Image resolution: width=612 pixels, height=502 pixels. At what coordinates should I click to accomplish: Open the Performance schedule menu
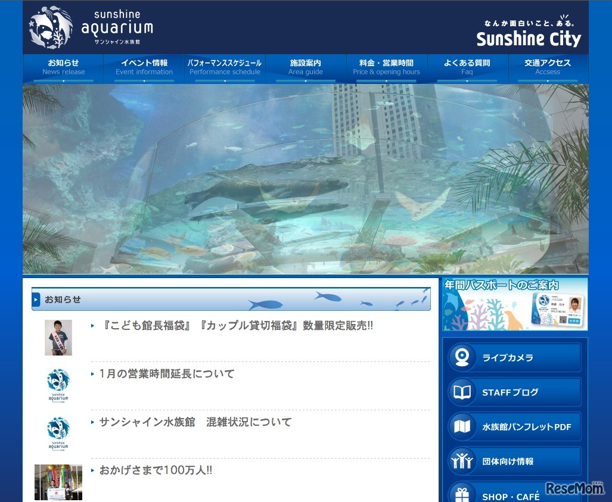click(225, 69)
